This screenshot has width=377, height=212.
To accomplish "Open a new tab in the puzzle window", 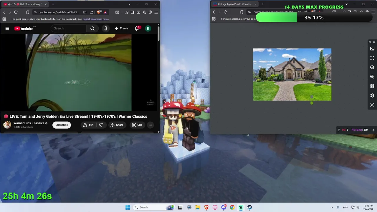I will click(x=263, y=4).
